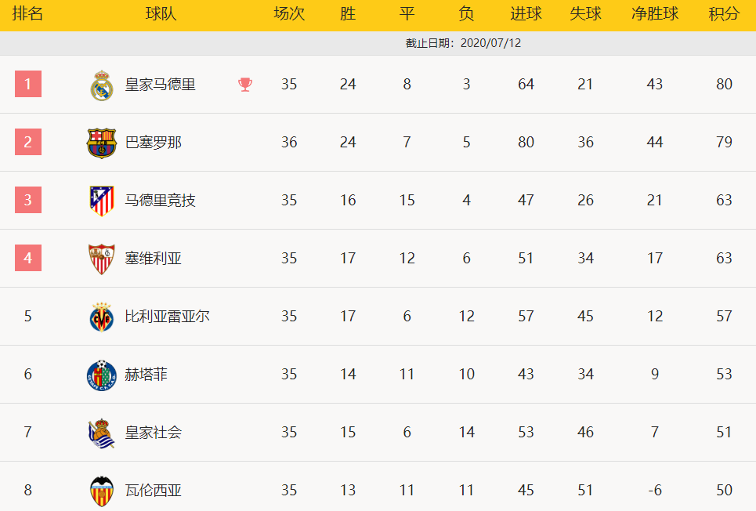Click the 进球 column header

click(x=526, y=13)
